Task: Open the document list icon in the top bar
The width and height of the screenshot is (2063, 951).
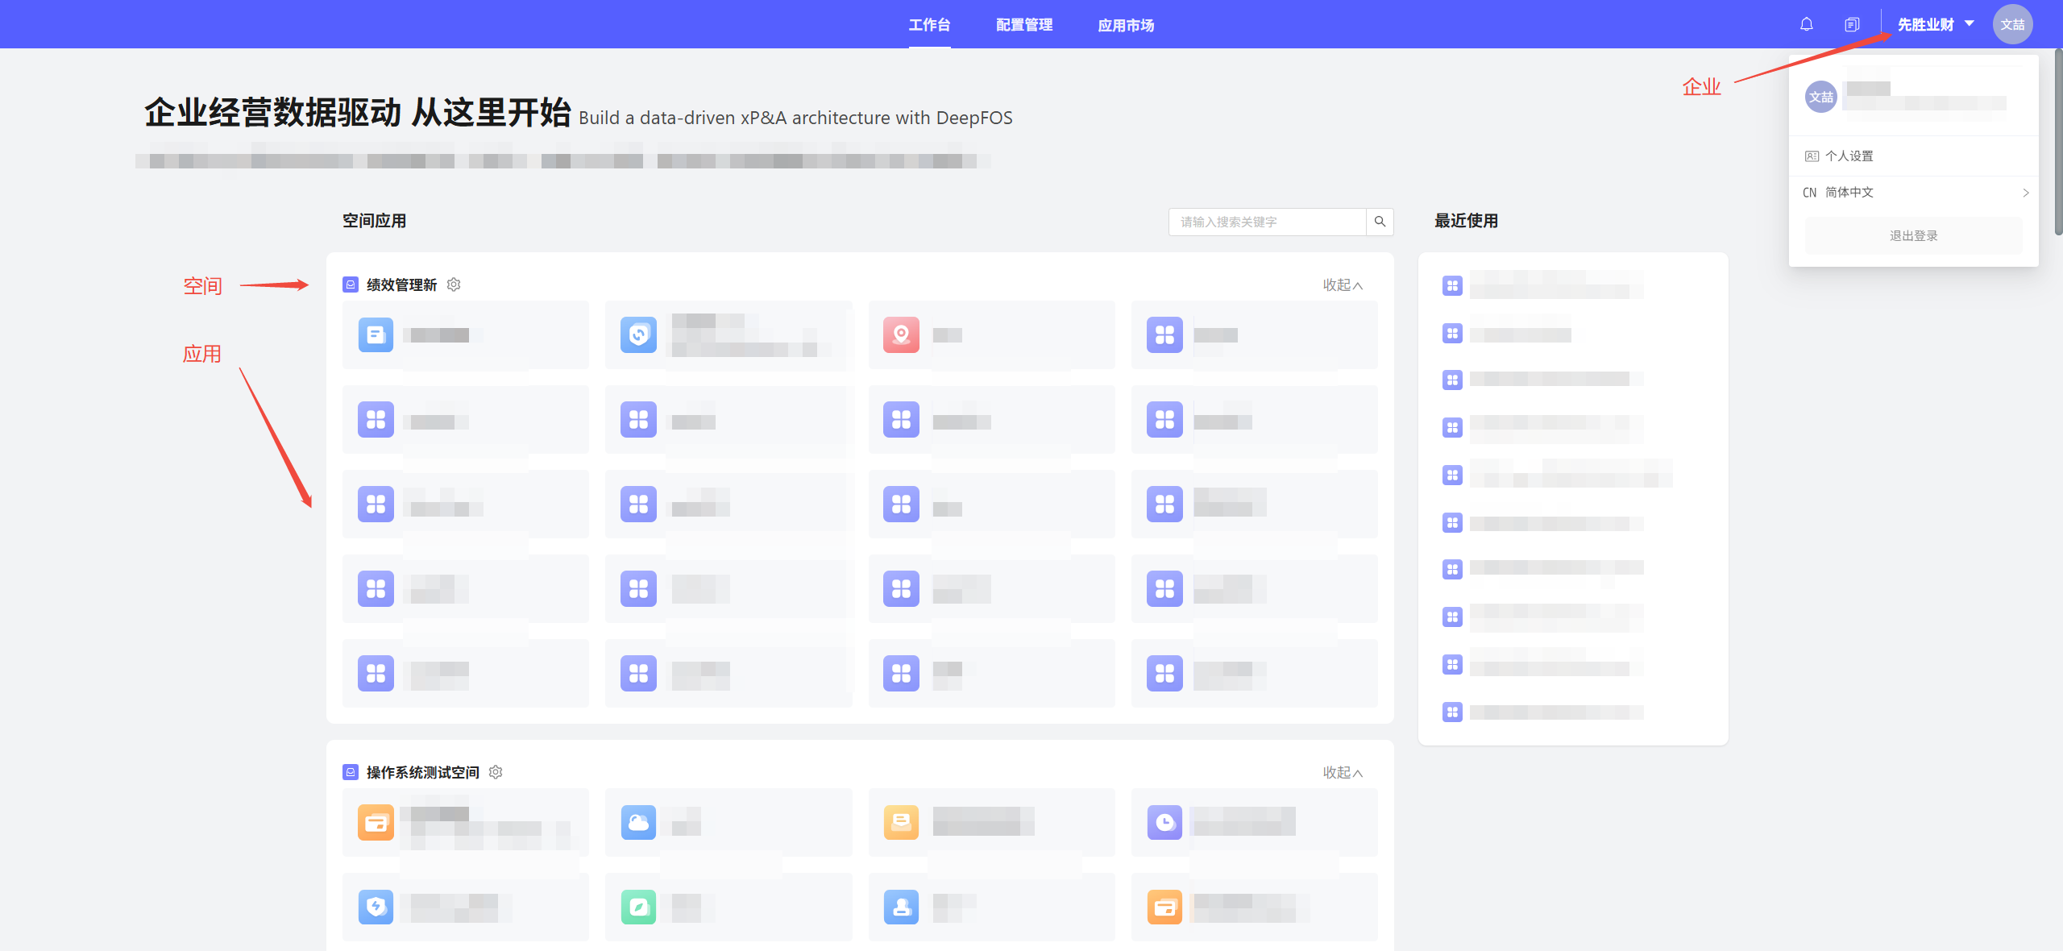Action: tap(1852, 24)
